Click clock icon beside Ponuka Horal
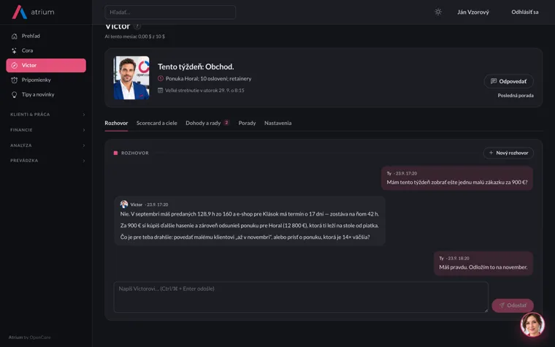This screenshot has width=555, height=347. point(161,79)
